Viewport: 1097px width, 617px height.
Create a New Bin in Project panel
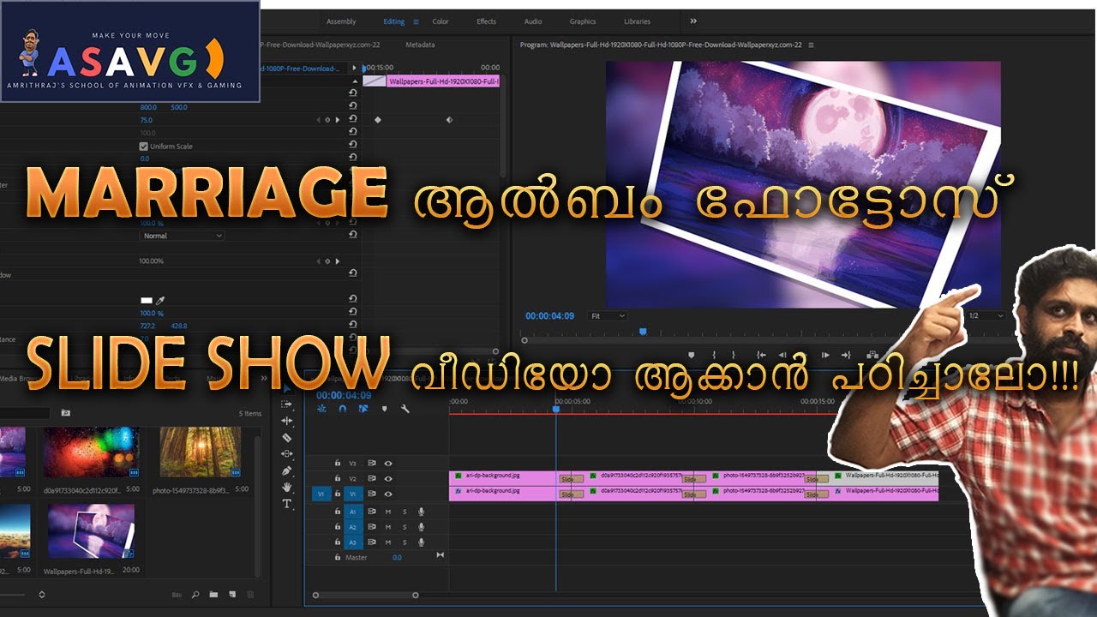[x=213, y=595]
